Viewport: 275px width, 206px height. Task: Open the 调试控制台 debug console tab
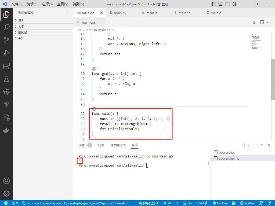point(118,145)
